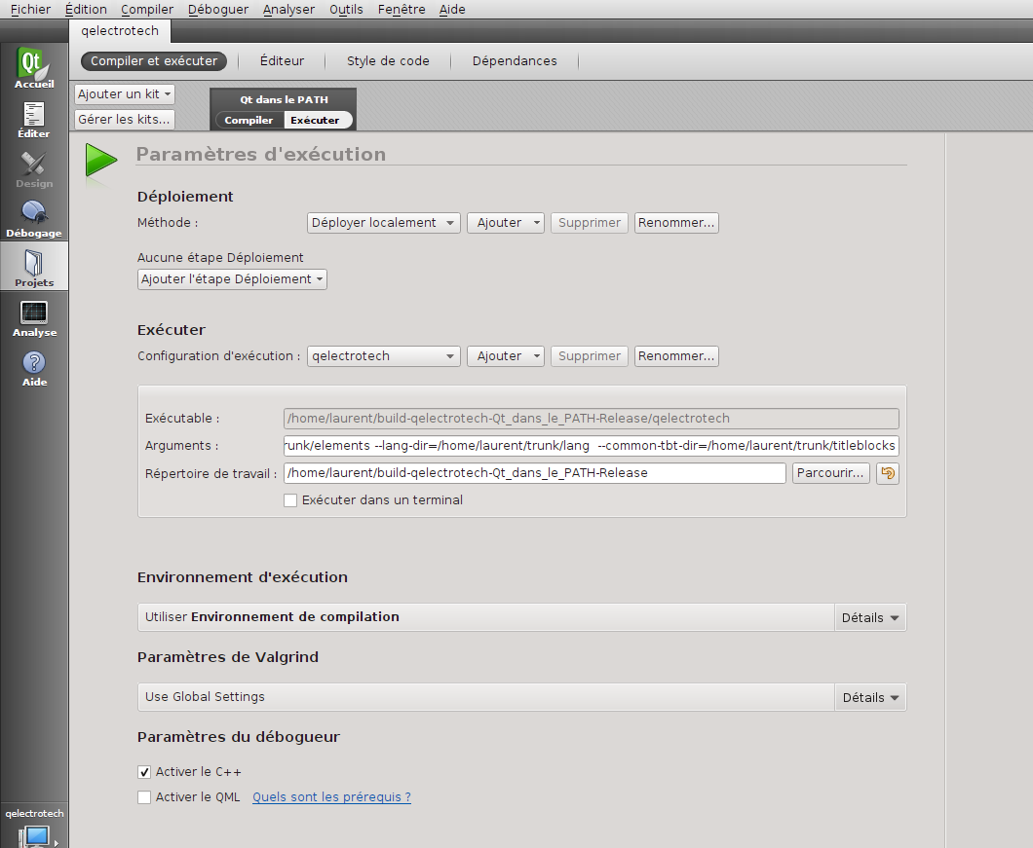Click Renommer... for run configuration
Viewport: 1033px width, 848px height.
(676, 356)
